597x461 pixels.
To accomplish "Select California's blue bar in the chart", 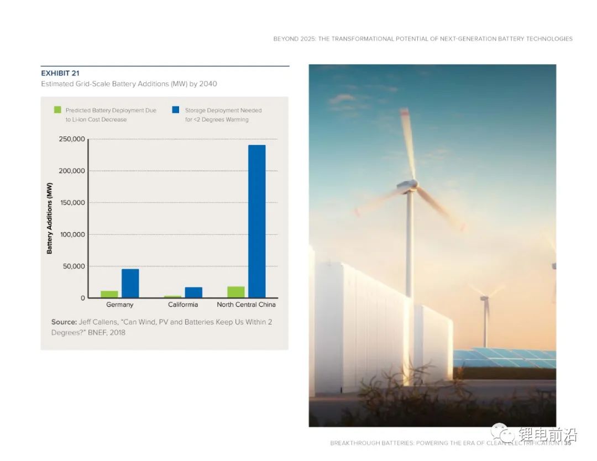I will tap(193, 292).
